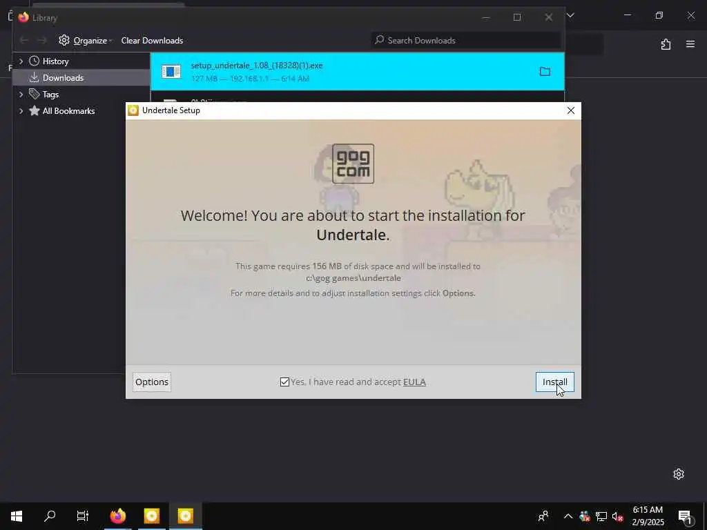Screen dimensions: 707x530
Task: Click the Install button in Undertale Setup
Action: pos(554,382)
